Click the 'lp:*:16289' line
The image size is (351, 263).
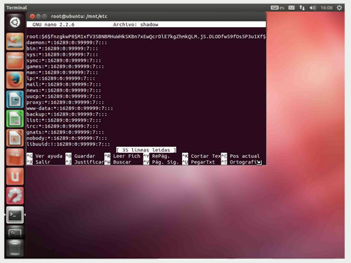point(60,78)
